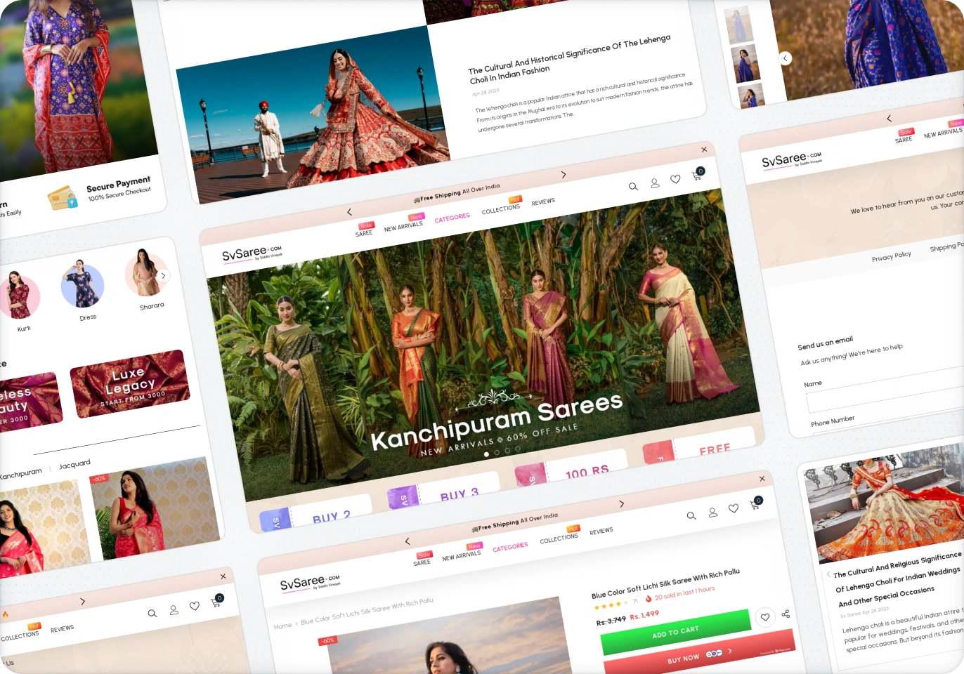The height and width of the screenshot is (674, 964).
Task: Show more categories after the Sharara arrow
Action: point(163,276)
